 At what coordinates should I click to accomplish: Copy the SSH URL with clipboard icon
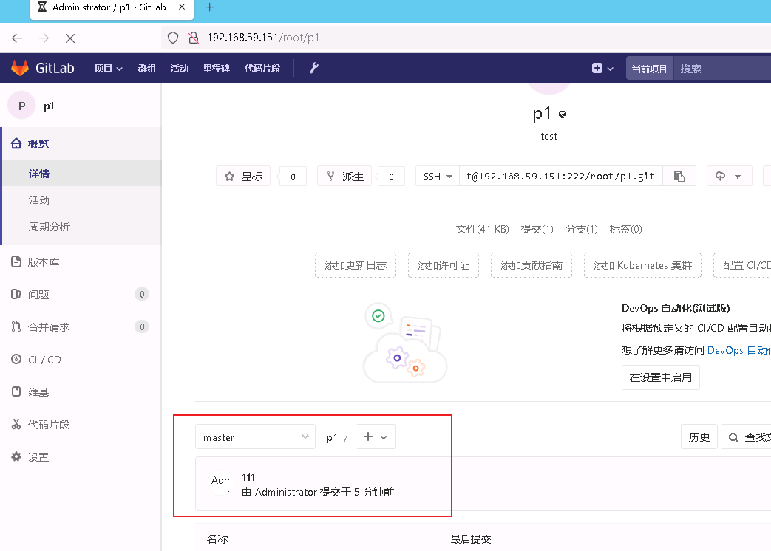click(679, 176)
